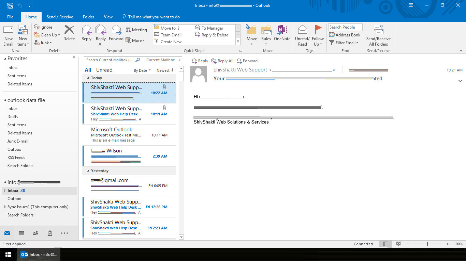Open Clean Up dropdown
The width and height of the screenshot is (466, 261).
47,35
